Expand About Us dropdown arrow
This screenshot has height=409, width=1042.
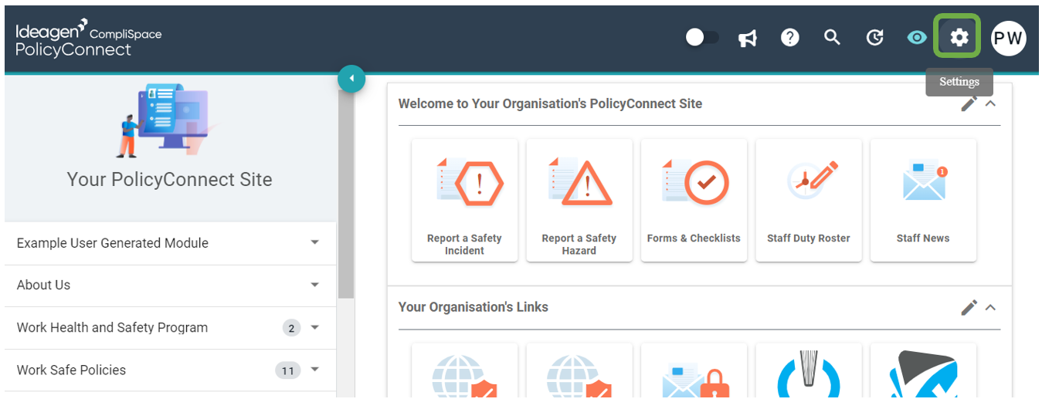tap(314, 285)
